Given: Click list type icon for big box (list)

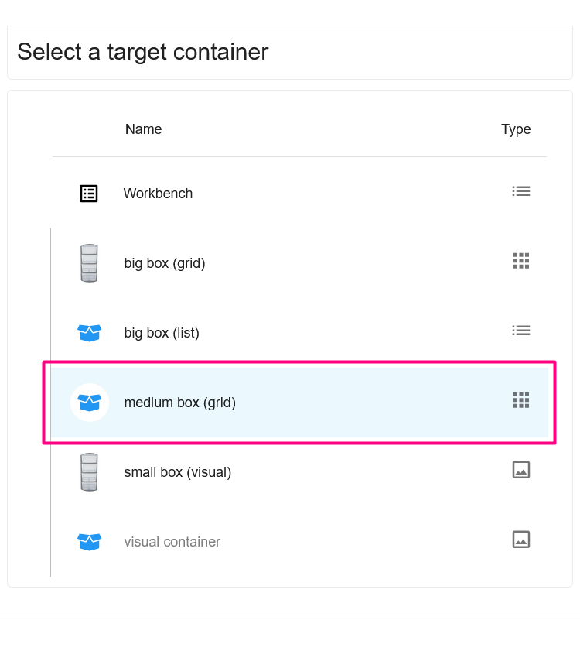Looking at the screenshot, I should click(521, 331).
